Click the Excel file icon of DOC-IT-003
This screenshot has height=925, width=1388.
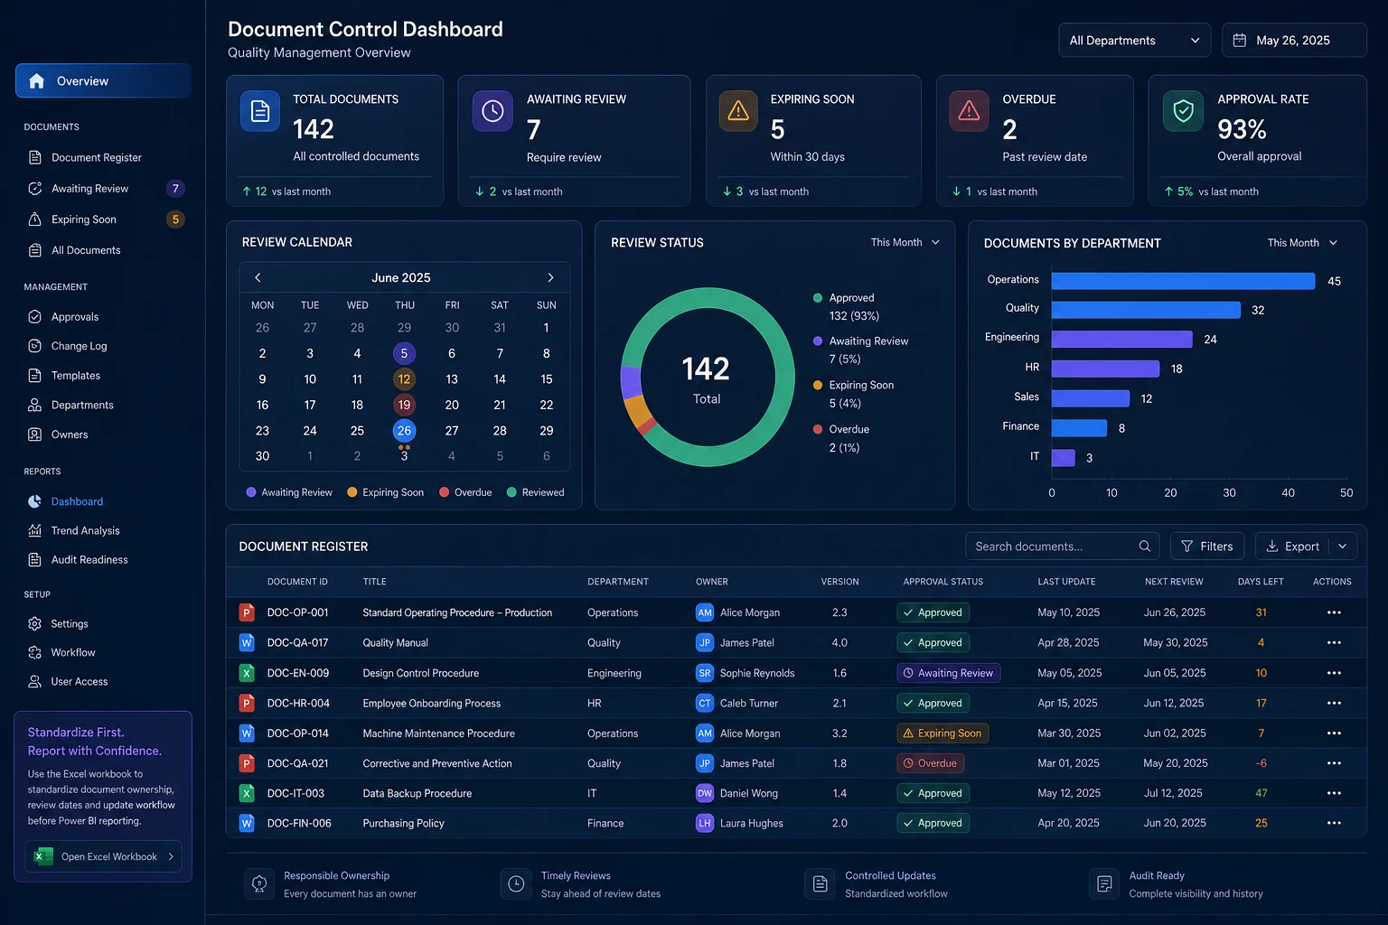point(246,793)
